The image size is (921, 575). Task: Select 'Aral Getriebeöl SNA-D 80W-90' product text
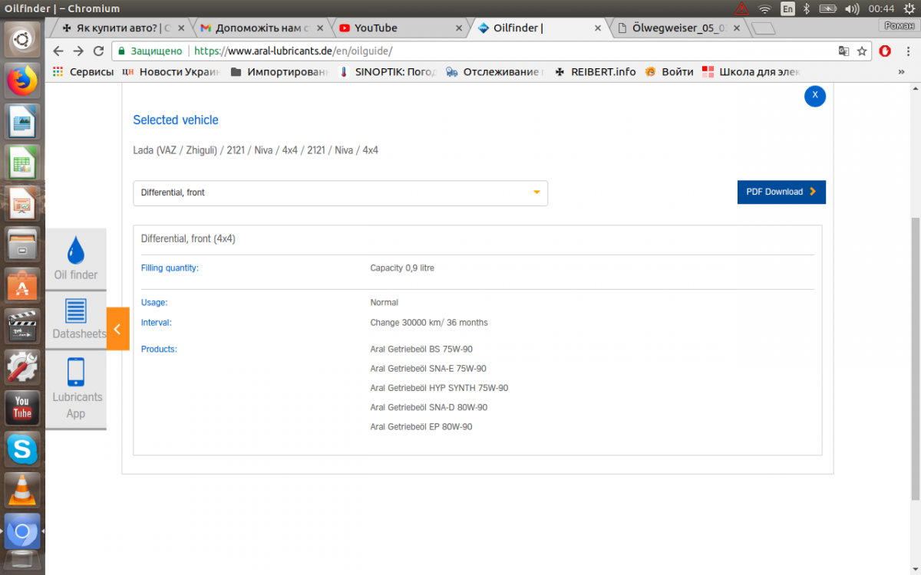click(429, 407)
